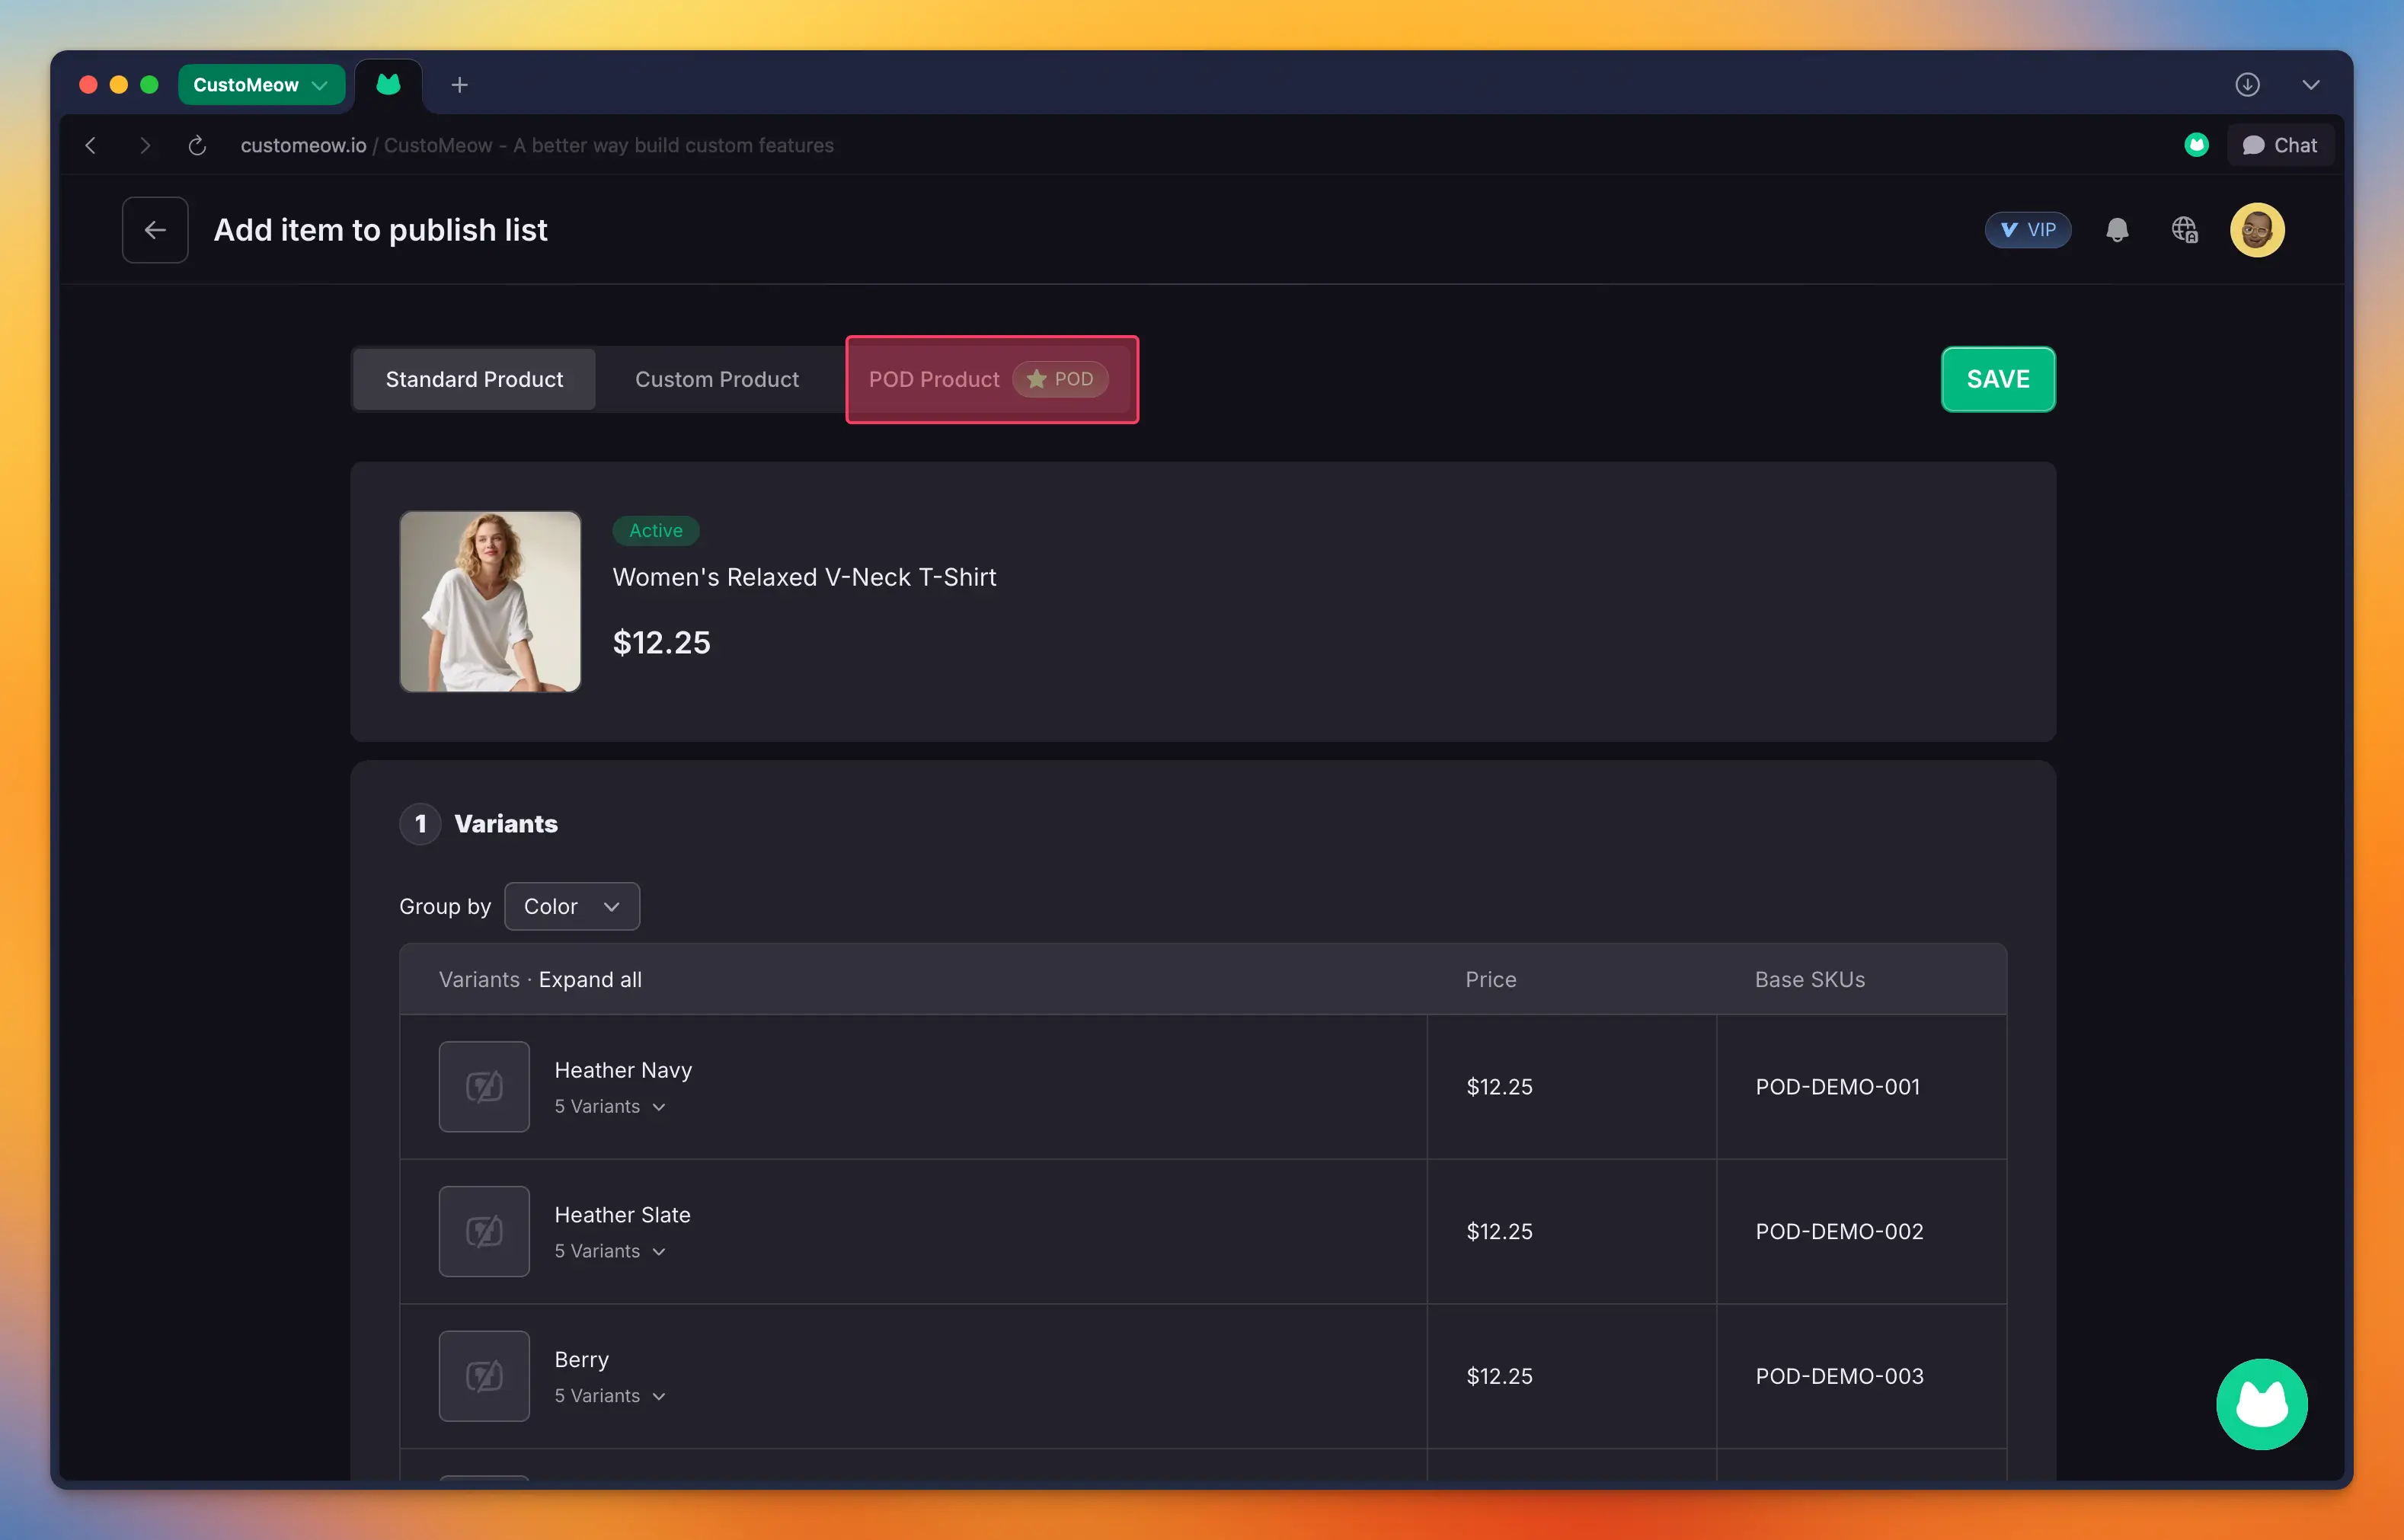2404x1540 pixels.
Task: Click the Heather Slate variant name
Action: click(622, 1215)
